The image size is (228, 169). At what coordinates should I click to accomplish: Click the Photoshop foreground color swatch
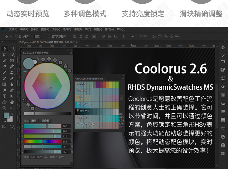pos(7,115)
